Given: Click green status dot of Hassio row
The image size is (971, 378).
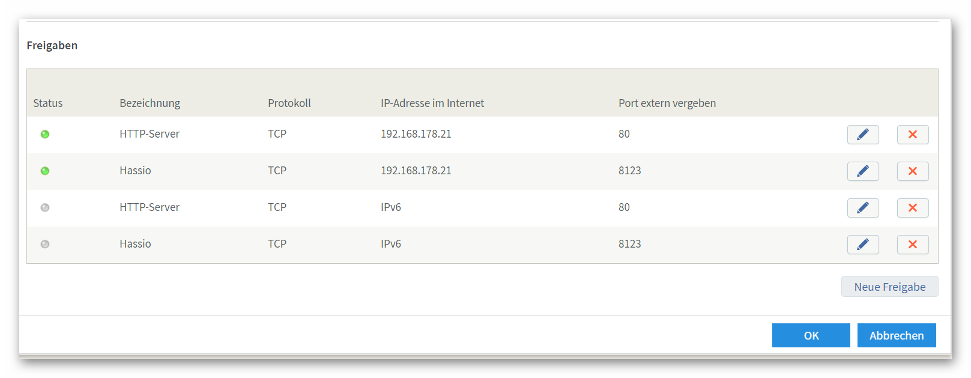Looking at the screenshot, I should [45, 171].
